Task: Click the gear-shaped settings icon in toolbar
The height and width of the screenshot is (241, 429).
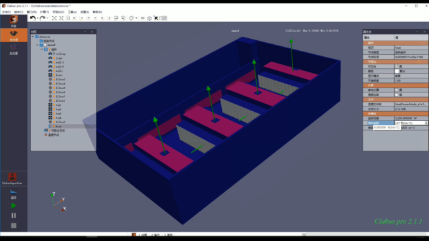Action: pyautogui.click(x=149, y=18)
